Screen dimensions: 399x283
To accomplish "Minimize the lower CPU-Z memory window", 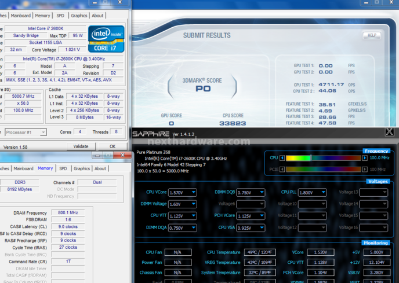I will 97,155.
